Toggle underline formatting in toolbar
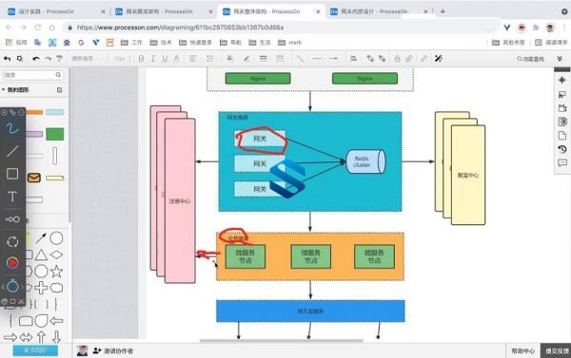 click(165, 59)
